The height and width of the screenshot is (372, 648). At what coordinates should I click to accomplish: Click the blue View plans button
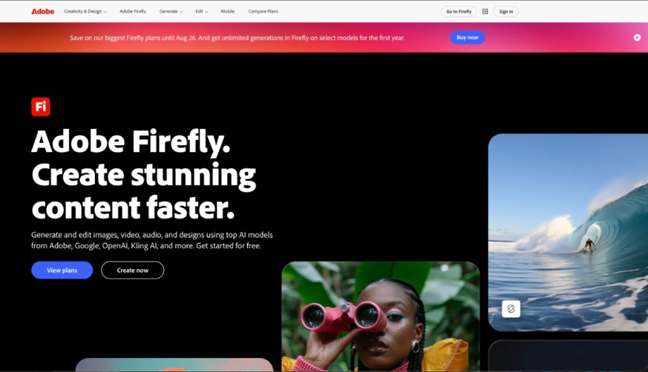62,270
